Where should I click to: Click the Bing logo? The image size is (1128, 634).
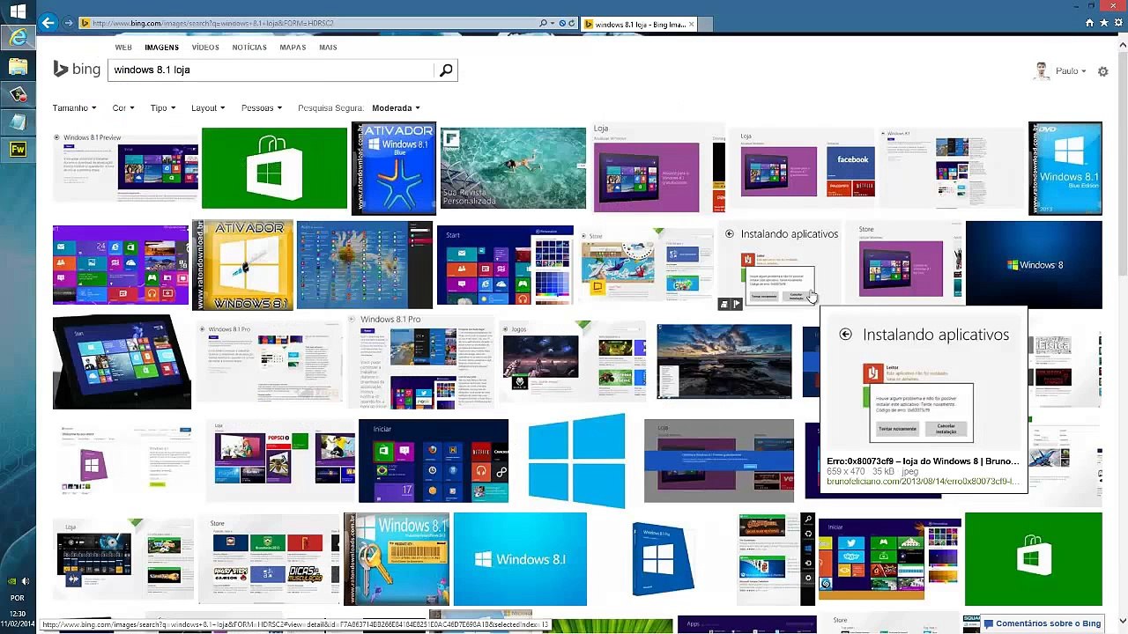tap(77, 70)
